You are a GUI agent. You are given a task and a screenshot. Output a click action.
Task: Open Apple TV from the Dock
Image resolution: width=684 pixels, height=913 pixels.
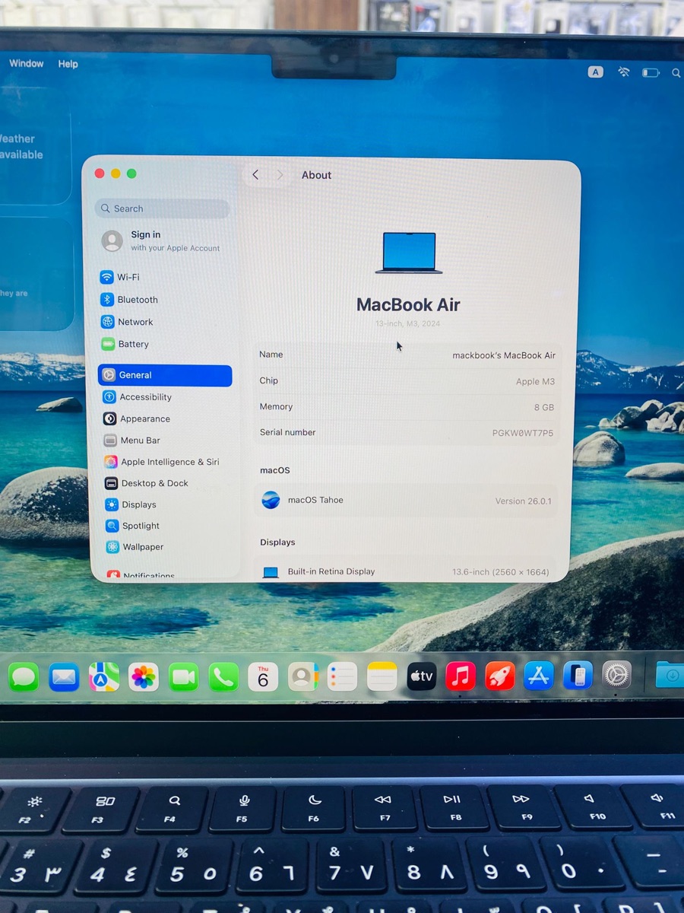(421, 676)
